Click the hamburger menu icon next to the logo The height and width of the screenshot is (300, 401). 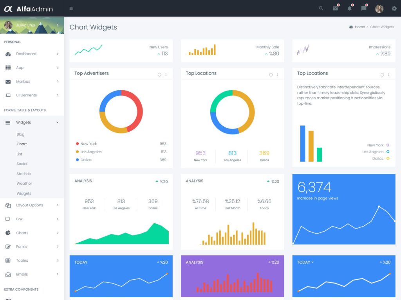[71, 8]
